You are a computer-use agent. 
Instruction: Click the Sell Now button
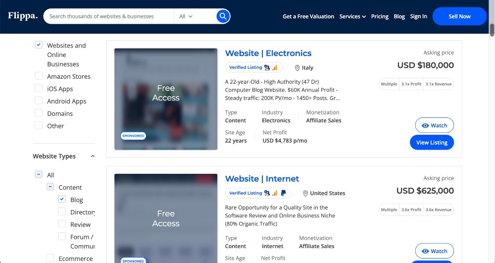[459, 16]
